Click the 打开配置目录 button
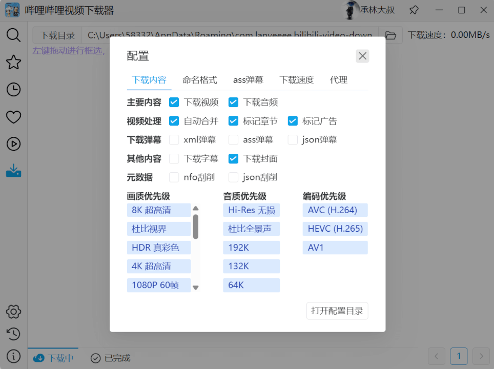The image size is (494, 369). click(337, 311)
